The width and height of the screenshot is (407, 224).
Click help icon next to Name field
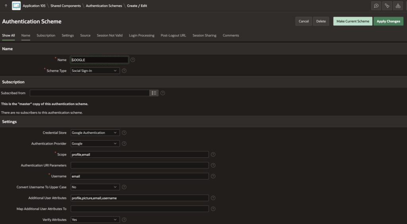[133, 60]
